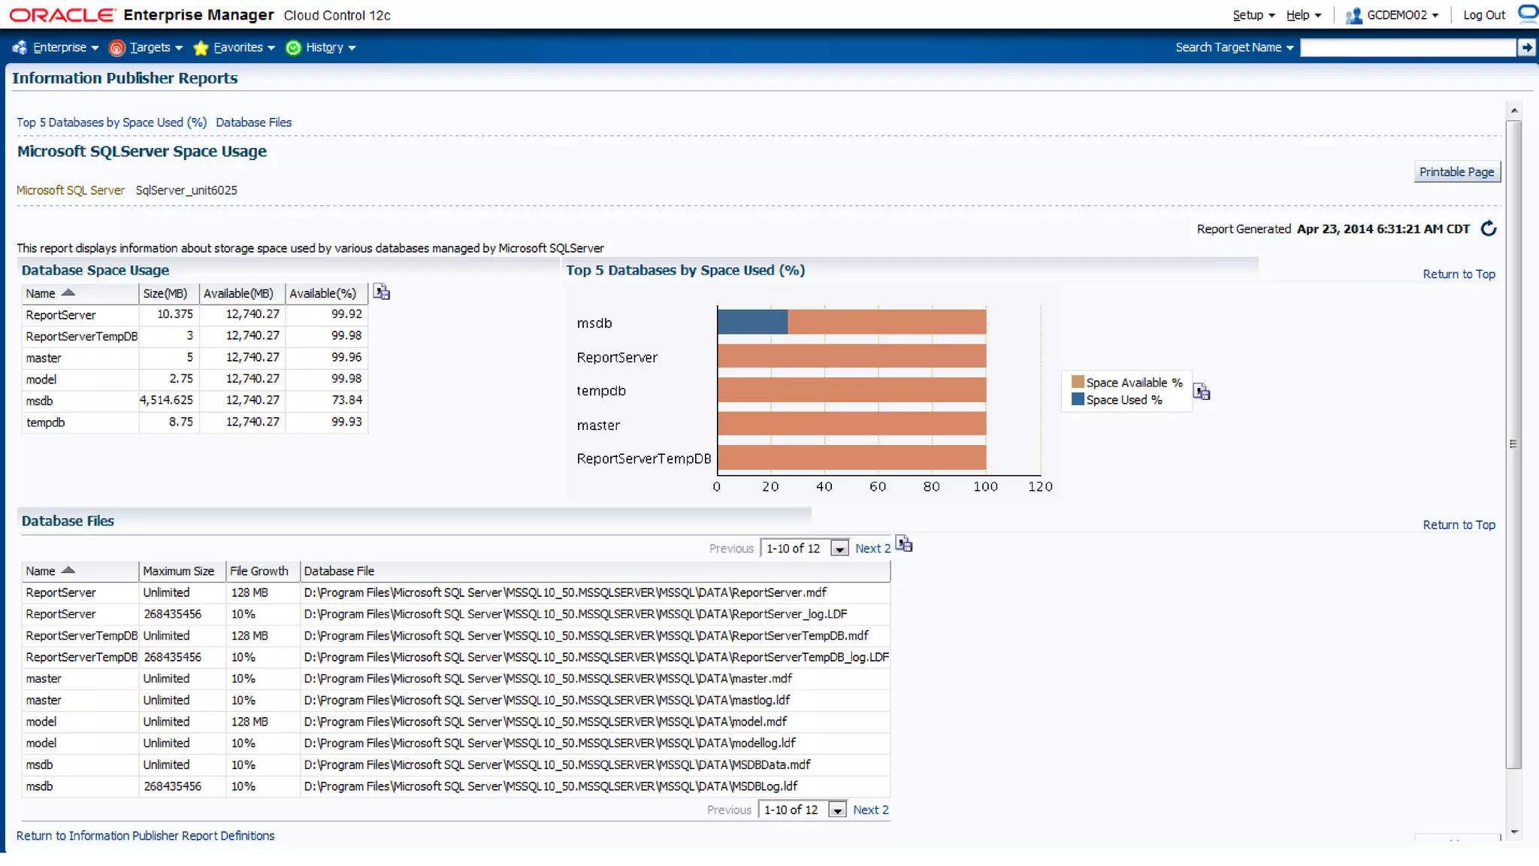Image resolution: width=1539 pixels, height=866 pixels.
Task: Select the ReportServer row in Space Usage table
Action: (x=195, y=314)
